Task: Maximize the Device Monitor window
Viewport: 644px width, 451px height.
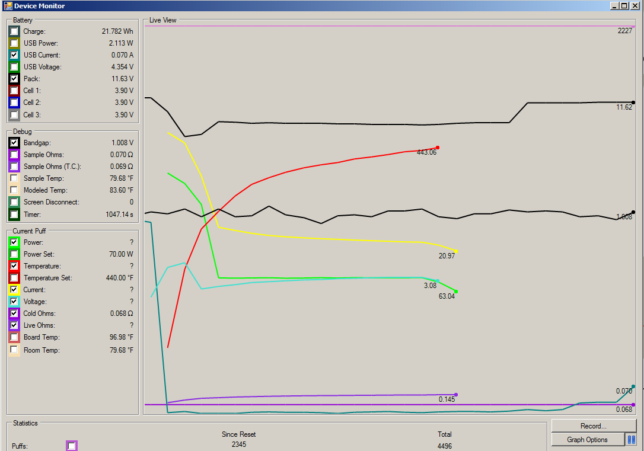Action: [x=623, y=6]
